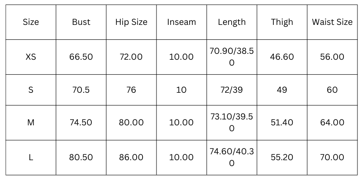This screenshot has height=181, width=362.
Task: Select the Inseam column header
Action: coord(181,22)
